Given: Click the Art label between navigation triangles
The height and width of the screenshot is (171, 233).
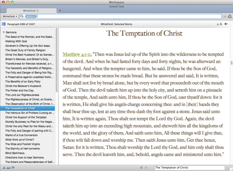Looking at the screenshot, I should click(x=9, y=168).
